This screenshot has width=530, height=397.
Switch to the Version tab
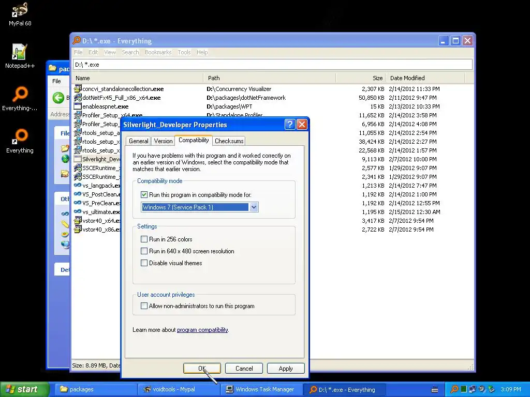coord(163,141)
